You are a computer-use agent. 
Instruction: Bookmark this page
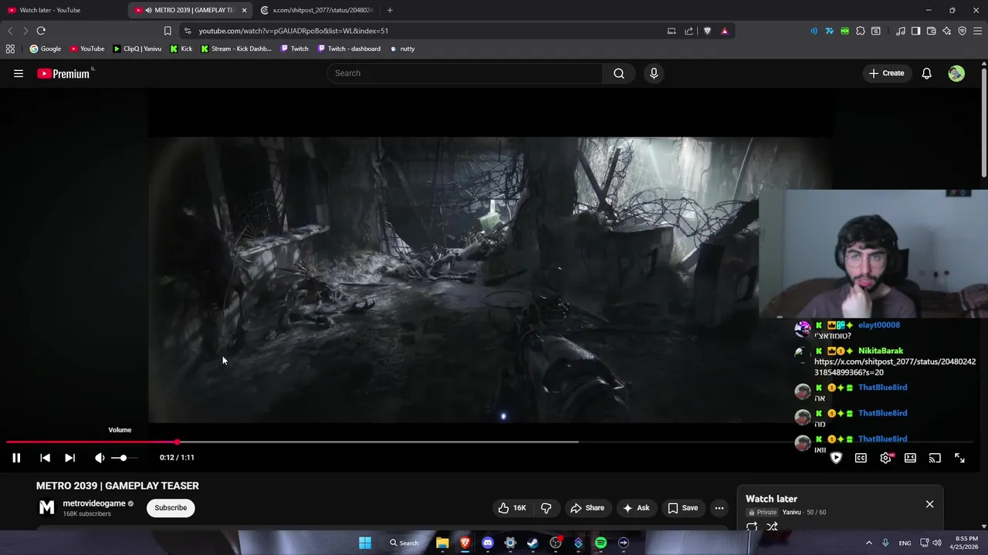pos(167,31)
